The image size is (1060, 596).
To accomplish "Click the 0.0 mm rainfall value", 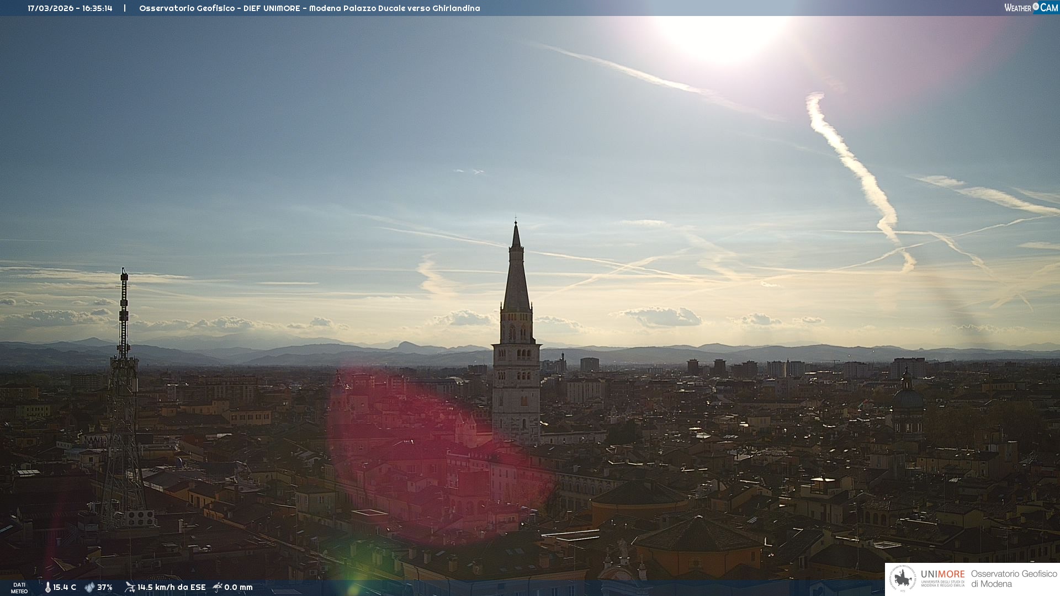I will (x=239, y=588).
